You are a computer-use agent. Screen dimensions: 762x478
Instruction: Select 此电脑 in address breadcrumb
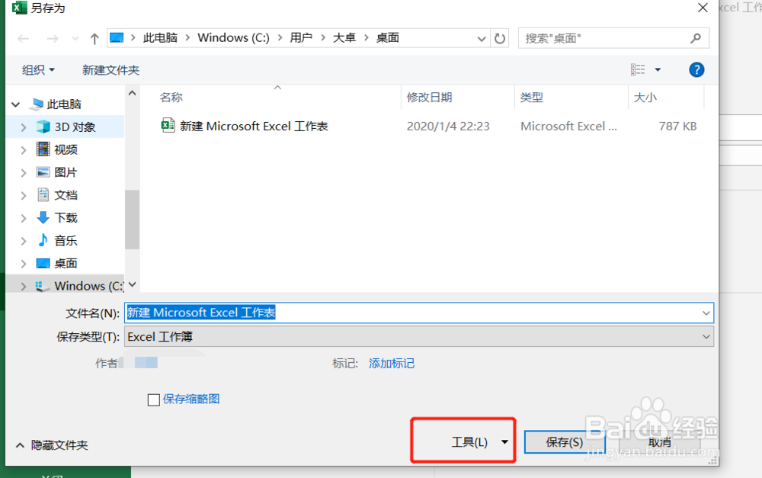tap(160, 38)
